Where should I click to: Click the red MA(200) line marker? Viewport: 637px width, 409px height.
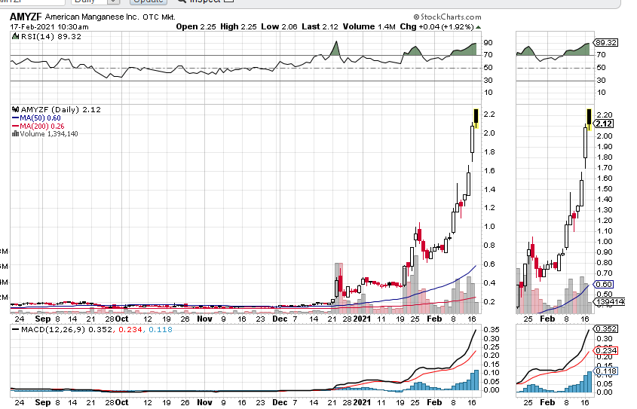click(15, 127)
